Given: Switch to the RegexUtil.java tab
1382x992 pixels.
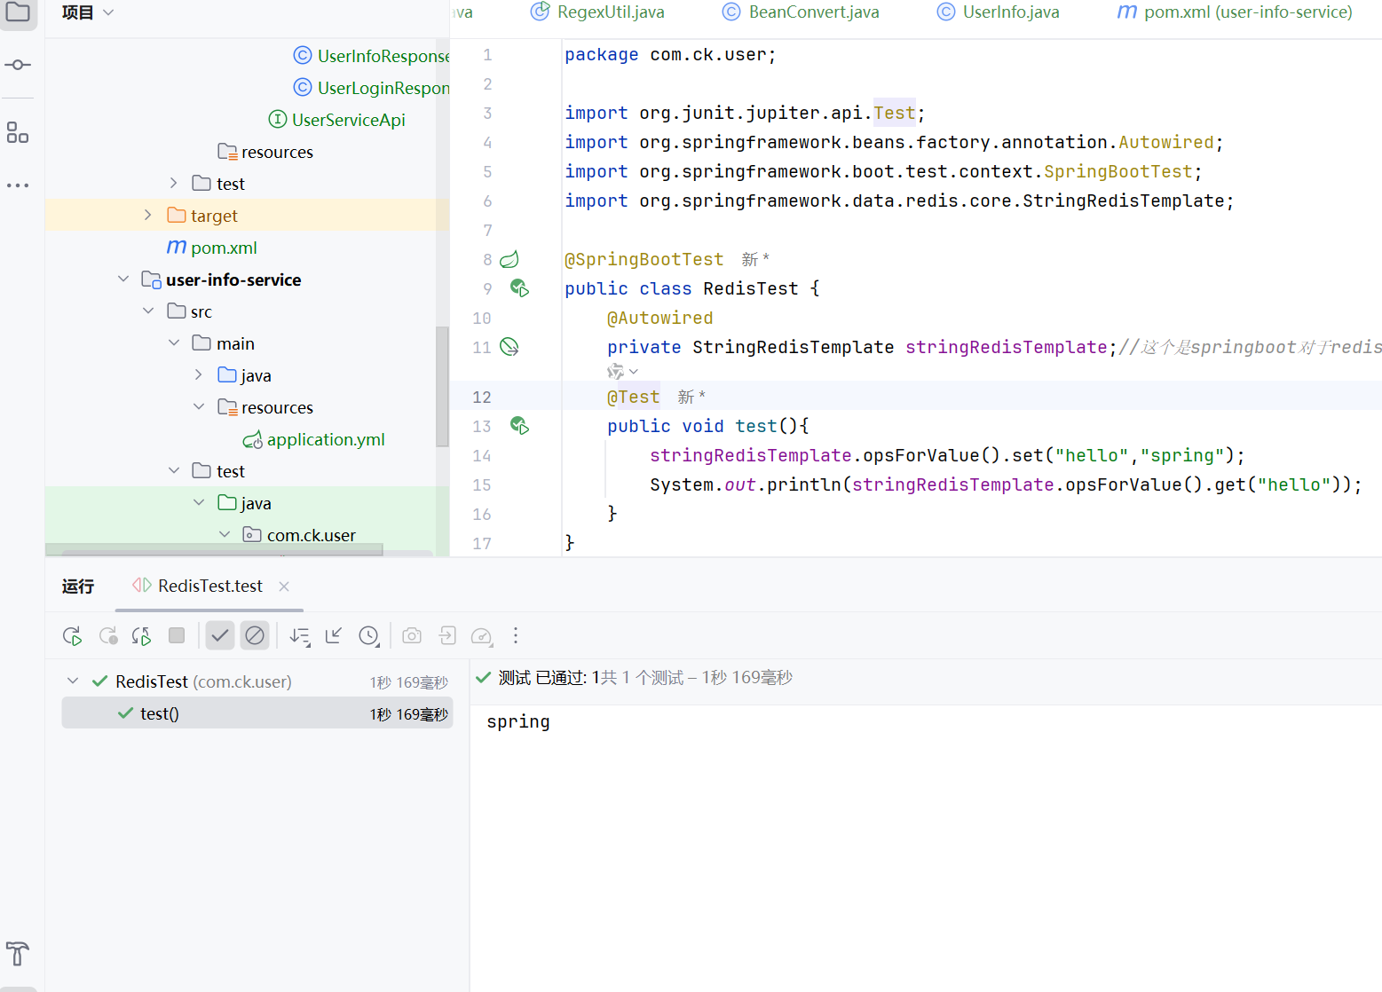Looking at the screenshot, I should point(598,12).
